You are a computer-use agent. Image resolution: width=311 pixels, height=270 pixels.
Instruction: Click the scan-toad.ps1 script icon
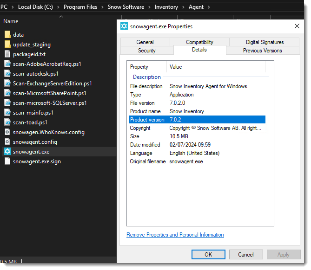click(7, 122)
